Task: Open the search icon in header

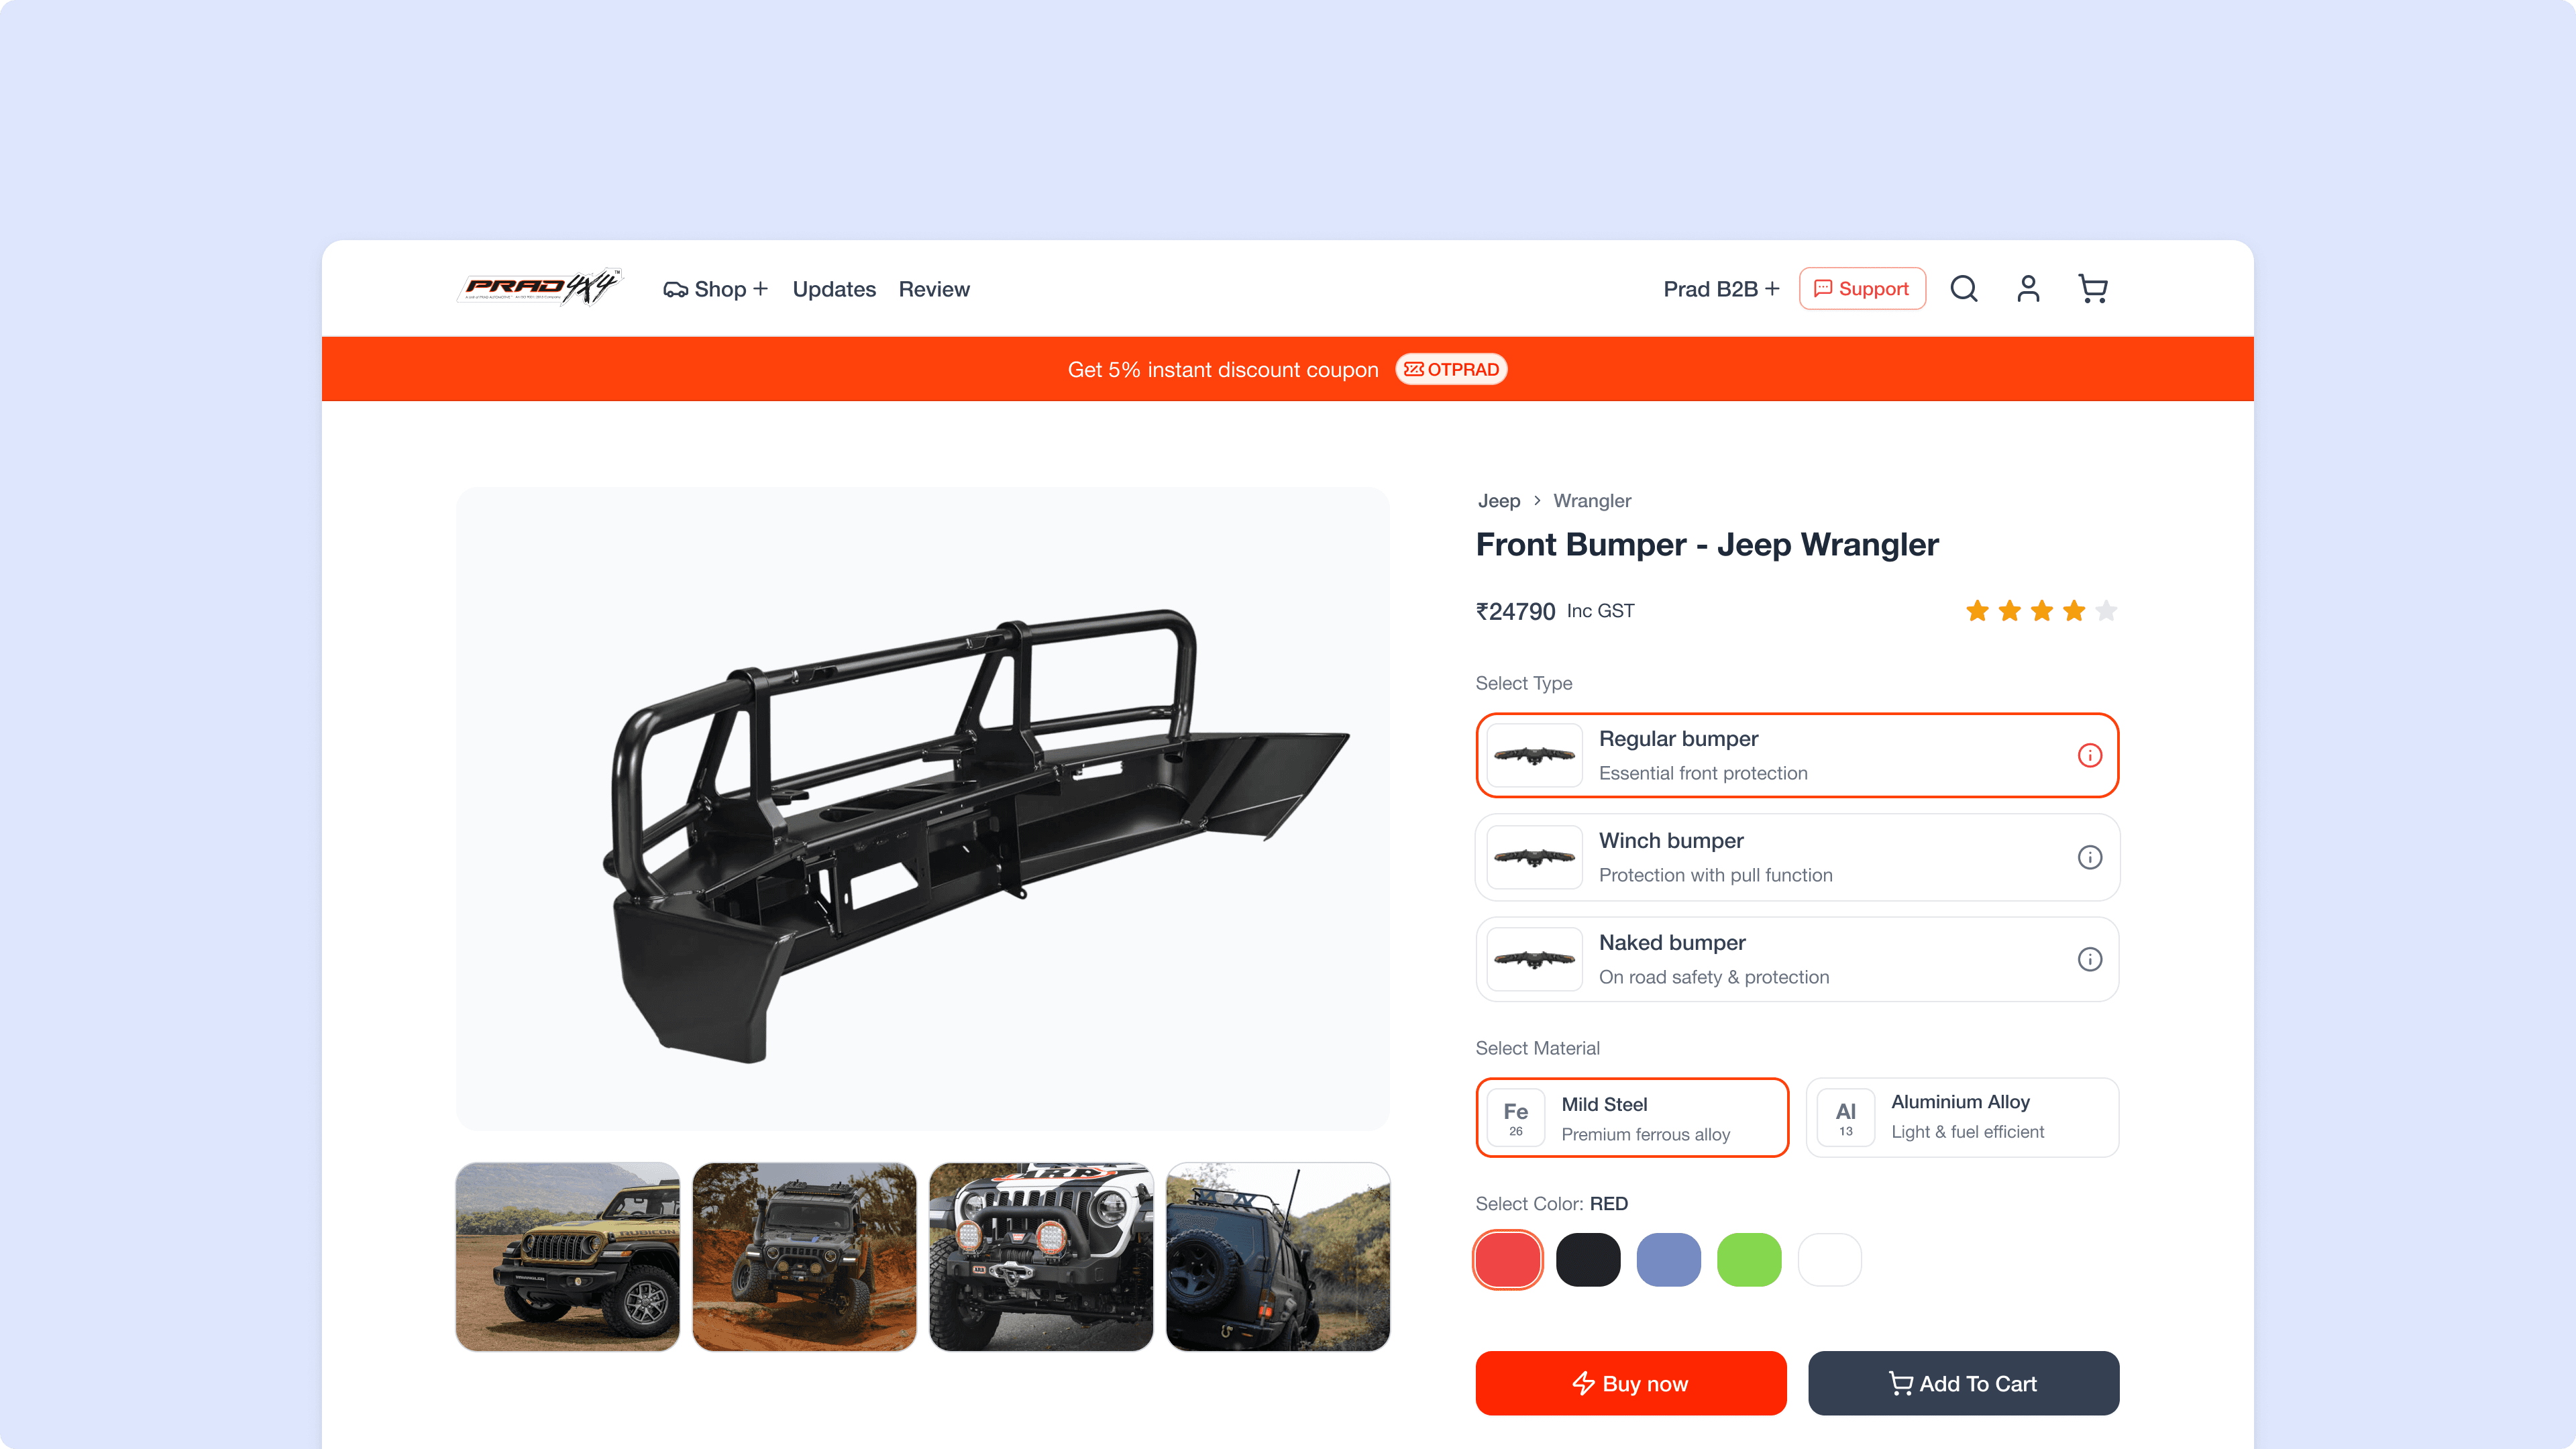Action: [x=1964, y=289]
